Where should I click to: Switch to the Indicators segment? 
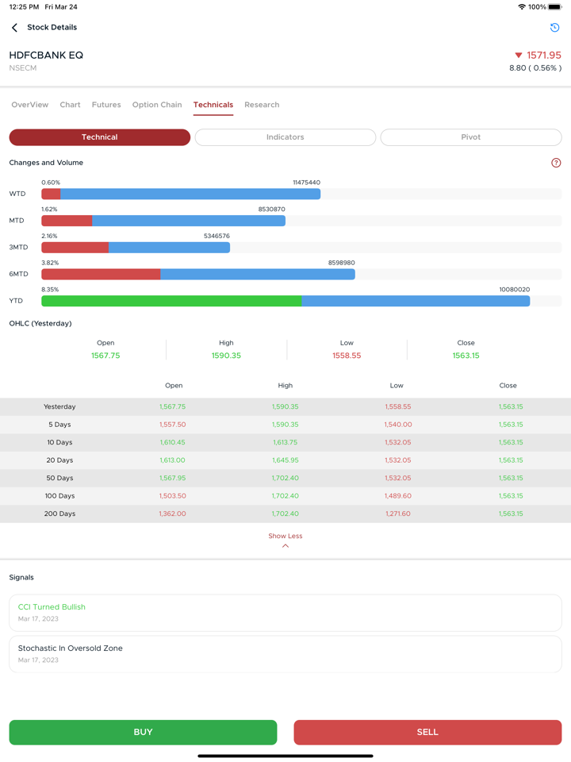285,137
